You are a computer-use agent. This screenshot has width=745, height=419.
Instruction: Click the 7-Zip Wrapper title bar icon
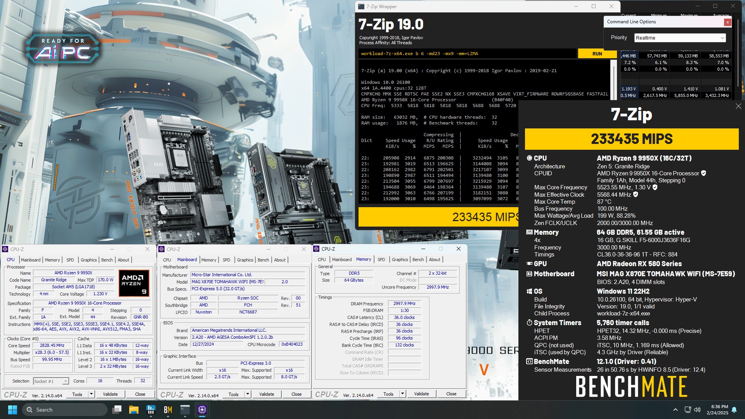(x=361, y=6)
